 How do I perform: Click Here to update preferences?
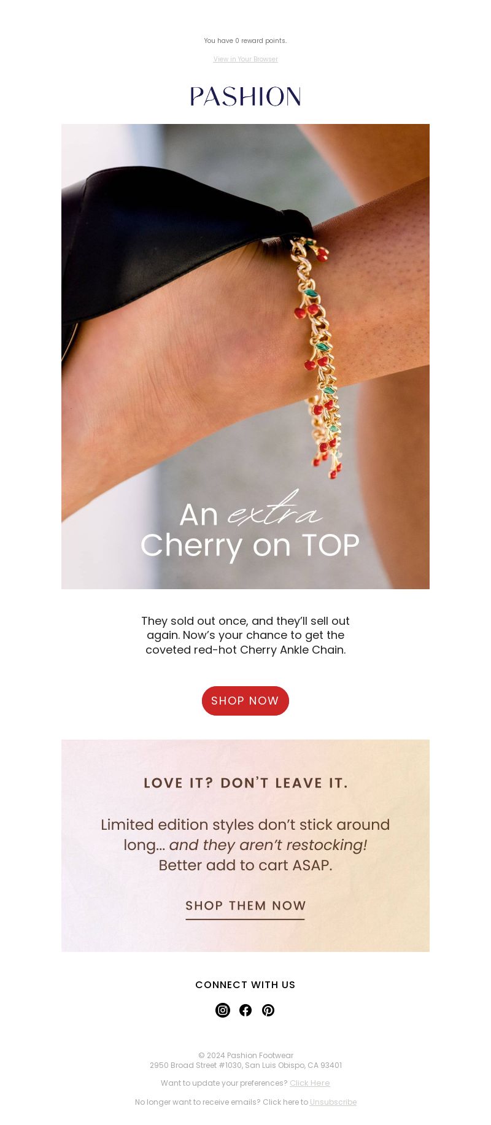pyautogui.click(x=310, y=1083)
